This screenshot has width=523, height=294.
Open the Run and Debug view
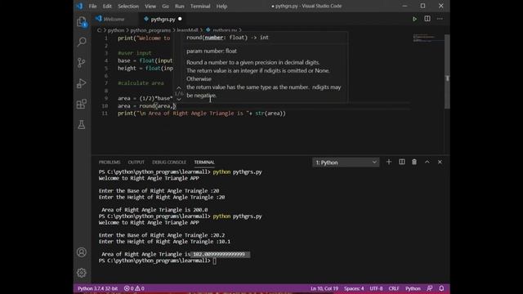tap(82, 83)
